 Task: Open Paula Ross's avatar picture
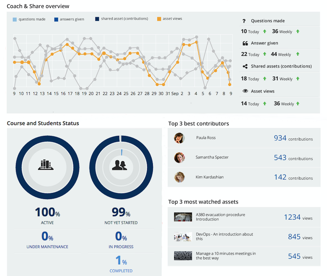click(179, 138)
